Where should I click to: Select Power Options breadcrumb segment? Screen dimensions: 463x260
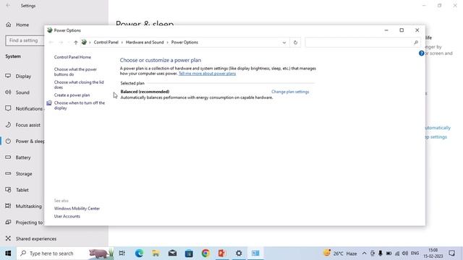point(184,43)
